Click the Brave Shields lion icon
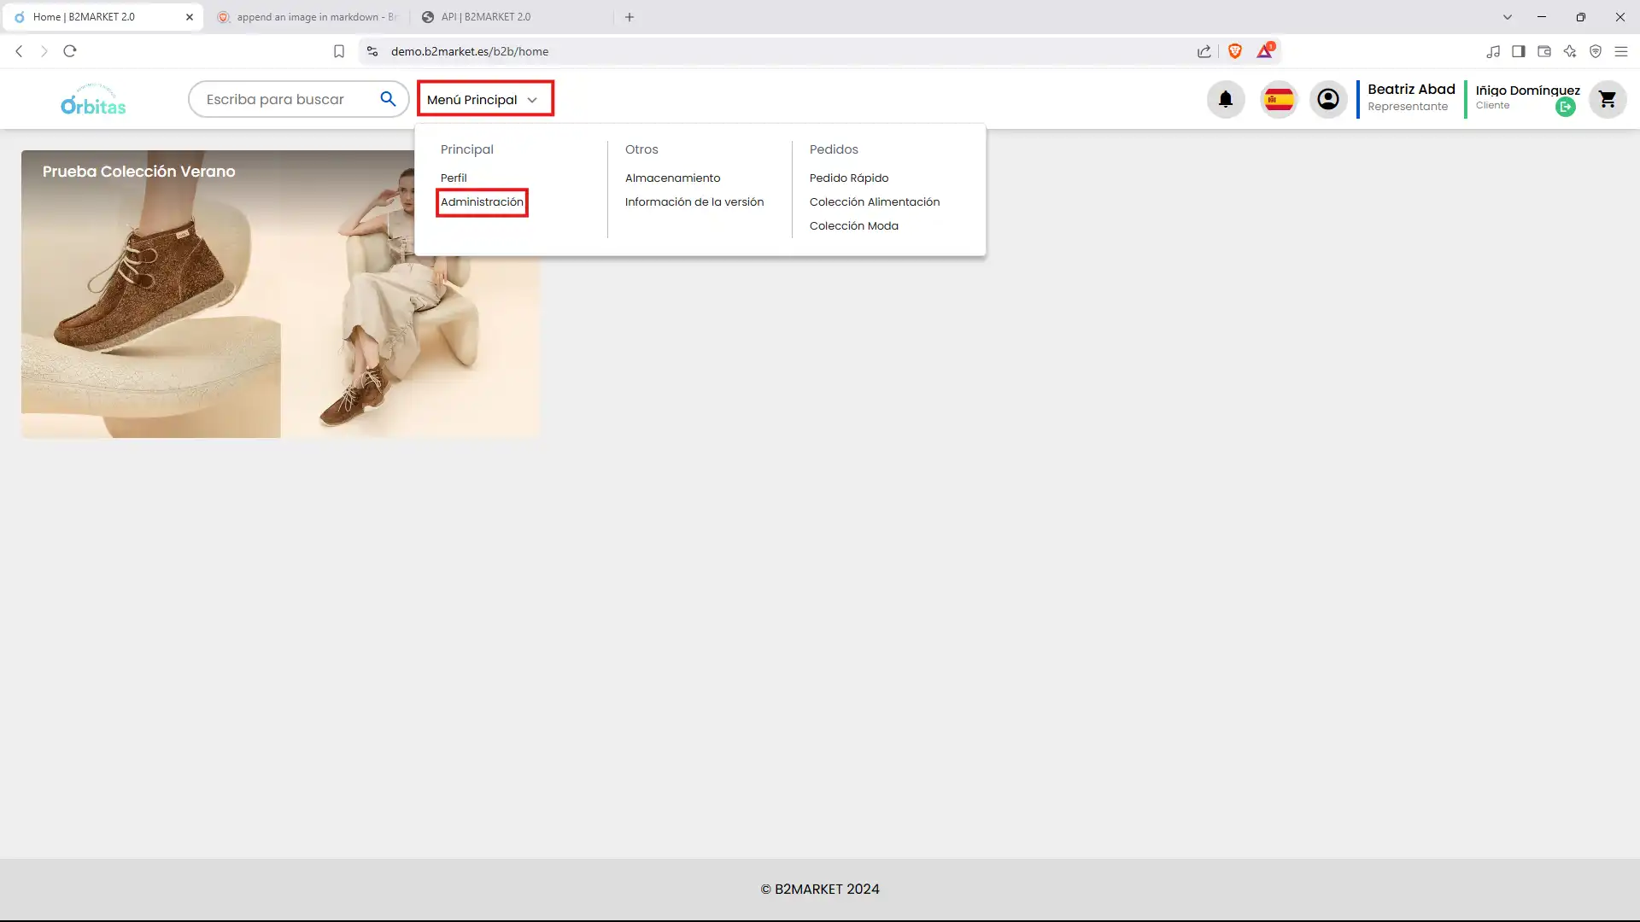Viewport: 1640px width, 922px height. click(x=1234, y=51)
